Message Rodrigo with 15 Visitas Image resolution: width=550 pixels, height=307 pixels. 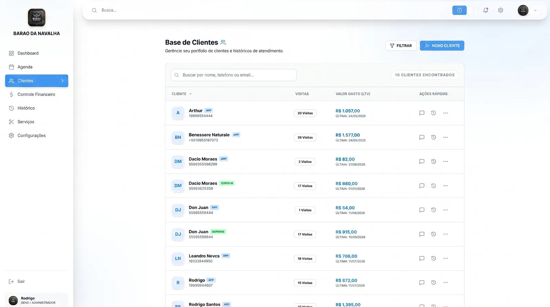pyautogui.click(x=422, y=283)
